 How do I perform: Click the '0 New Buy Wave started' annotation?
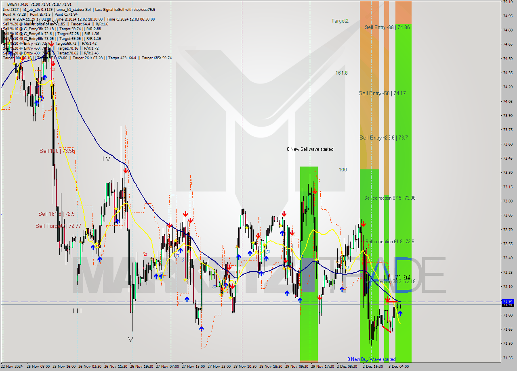pos(372,359)
